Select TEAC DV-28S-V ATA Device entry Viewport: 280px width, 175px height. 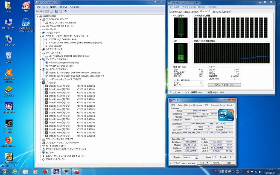click(62, 23)
